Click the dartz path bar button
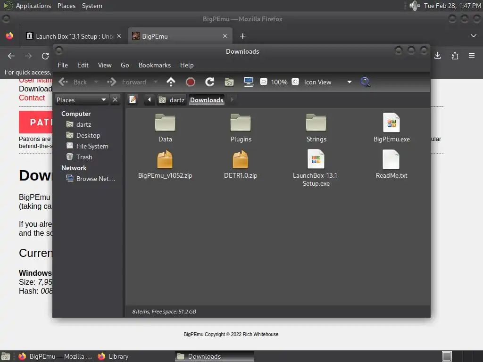The image size is (483, 362). click(x=172, y=100)
